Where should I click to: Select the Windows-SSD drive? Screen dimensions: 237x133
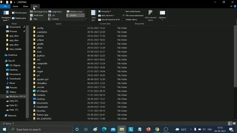click(16, 96)
